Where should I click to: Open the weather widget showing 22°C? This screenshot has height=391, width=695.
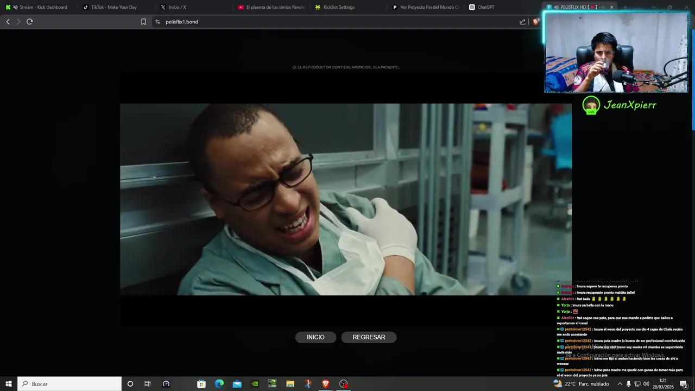[x=581, y=384]
